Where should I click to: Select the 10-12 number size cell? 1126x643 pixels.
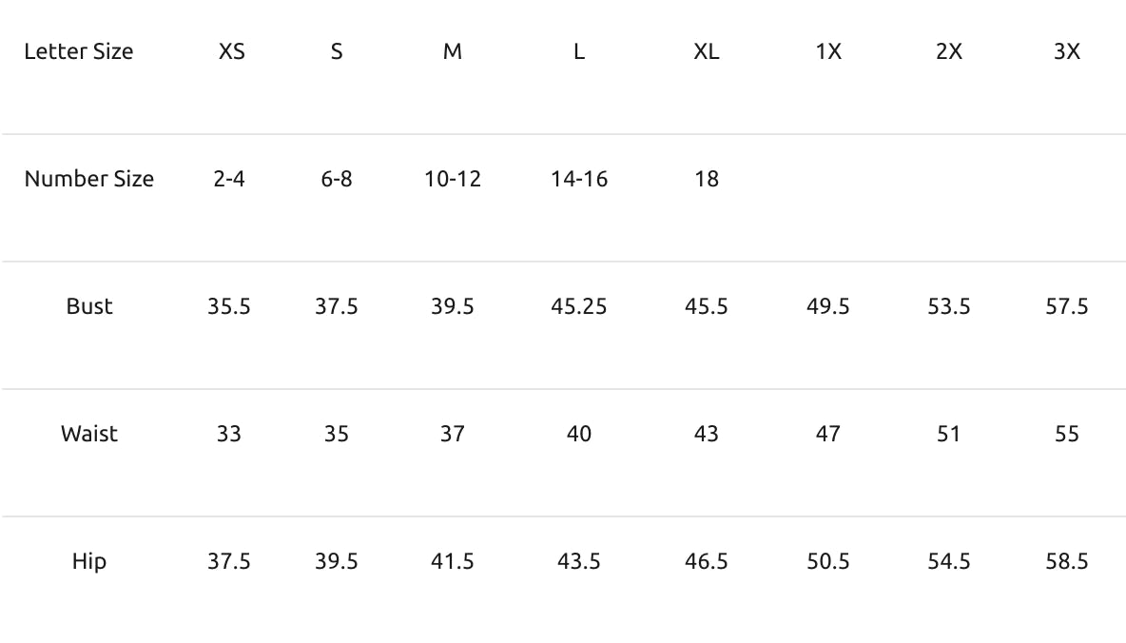453,179
